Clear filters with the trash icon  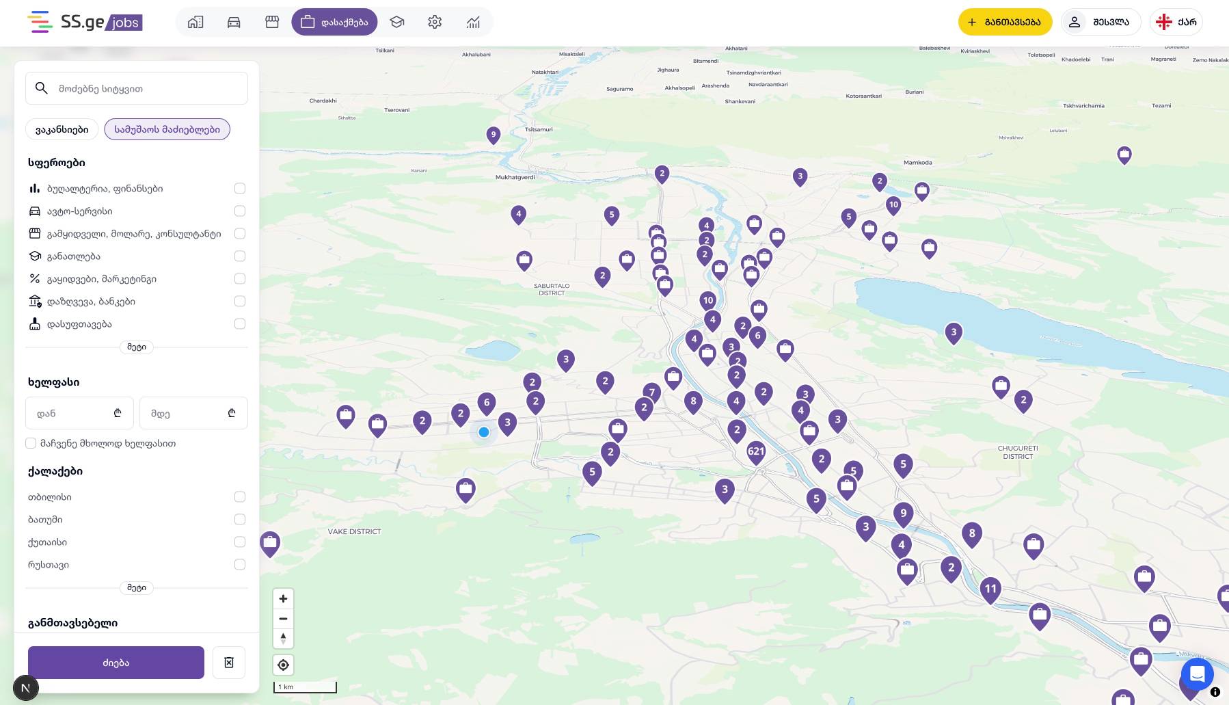click(229, 663)
